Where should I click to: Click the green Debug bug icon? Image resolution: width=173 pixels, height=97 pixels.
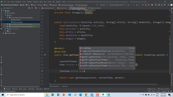click(137, 5)
